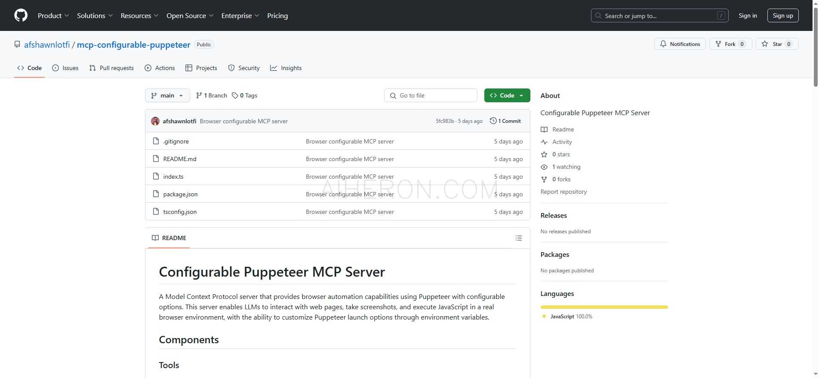Viewport: 819px width, 378px height.
Task: Open Activity link in About sidebar
Action: [x=557, y=142]
